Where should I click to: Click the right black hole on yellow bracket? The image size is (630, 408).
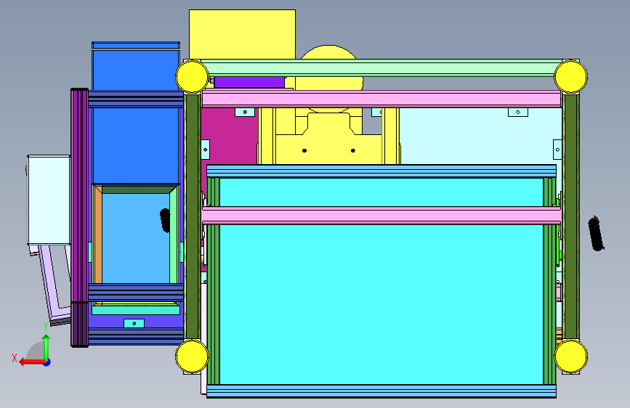(352, 150)
